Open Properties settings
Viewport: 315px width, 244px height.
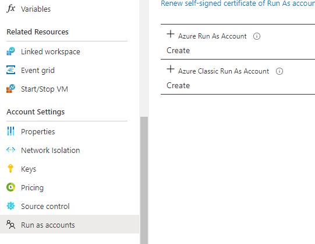tap(38, 132)
